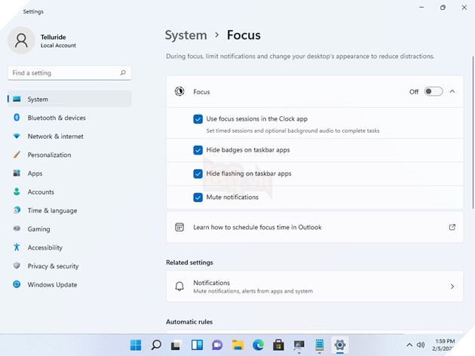This screenshot has width=475, height=356.
Task: Click the Personalization paintbrush icon
Action: click(17, 155)
